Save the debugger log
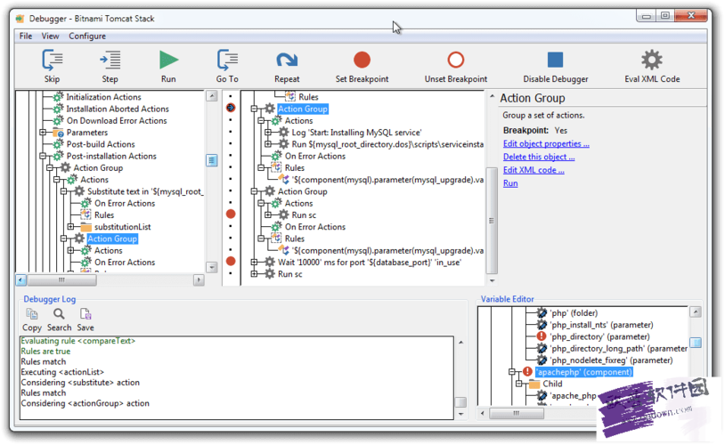 86,314
